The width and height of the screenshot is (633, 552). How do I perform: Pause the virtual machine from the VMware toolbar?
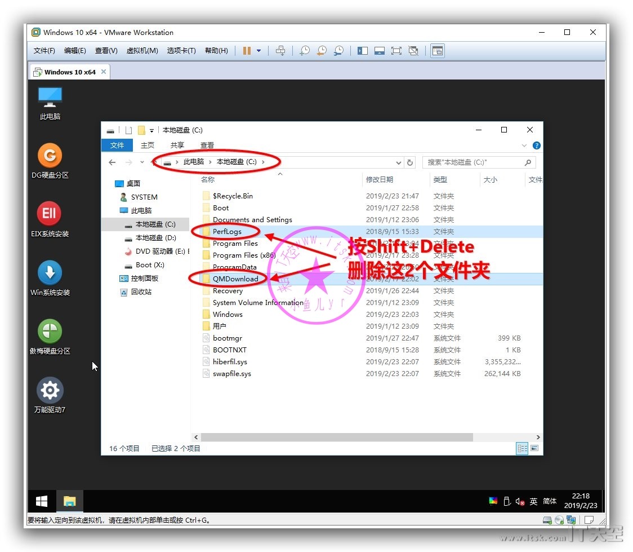(247, 51)
